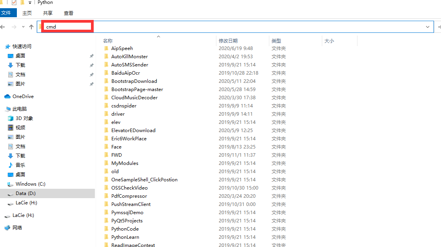Select the PymssqlDemo folder

coord(127,213)
